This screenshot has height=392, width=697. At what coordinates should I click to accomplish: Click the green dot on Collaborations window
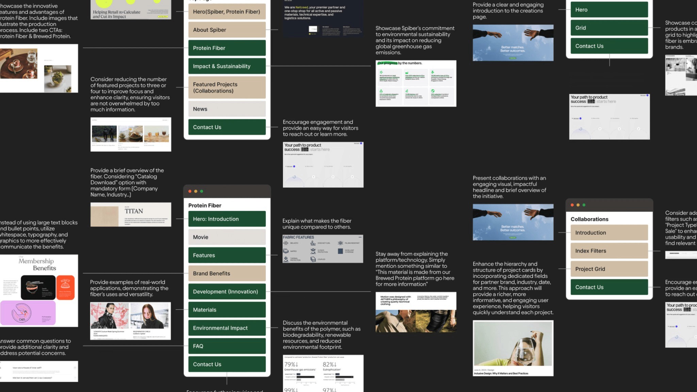(x=584, y=205)
